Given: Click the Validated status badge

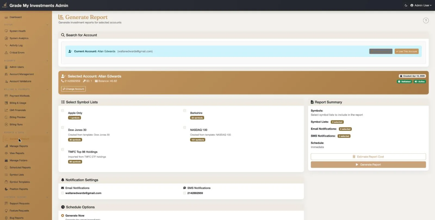Looking at the screenshot, I should [404, 81].
